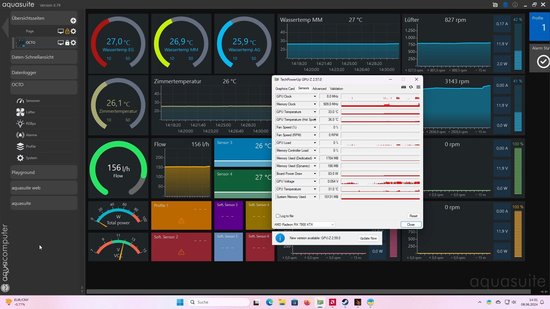Open AMD Radeon RX 7900 XTX selector
This screenshot has height=309, width=550.
(x=304, y=225)
